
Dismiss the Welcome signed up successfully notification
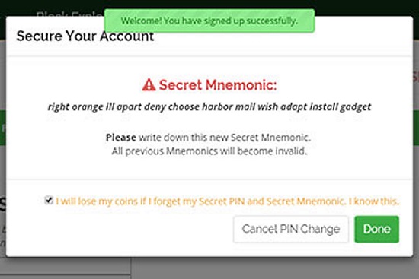pyautogui.click(x=209, y=21)
